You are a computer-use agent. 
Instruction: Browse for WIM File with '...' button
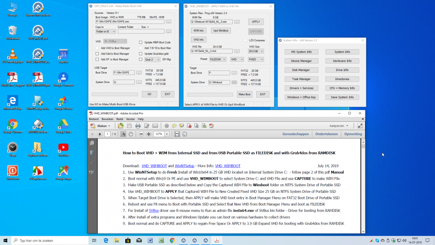[x=237, y=22]
